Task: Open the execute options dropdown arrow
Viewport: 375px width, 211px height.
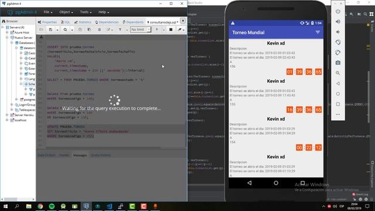Action: point(163,30)
